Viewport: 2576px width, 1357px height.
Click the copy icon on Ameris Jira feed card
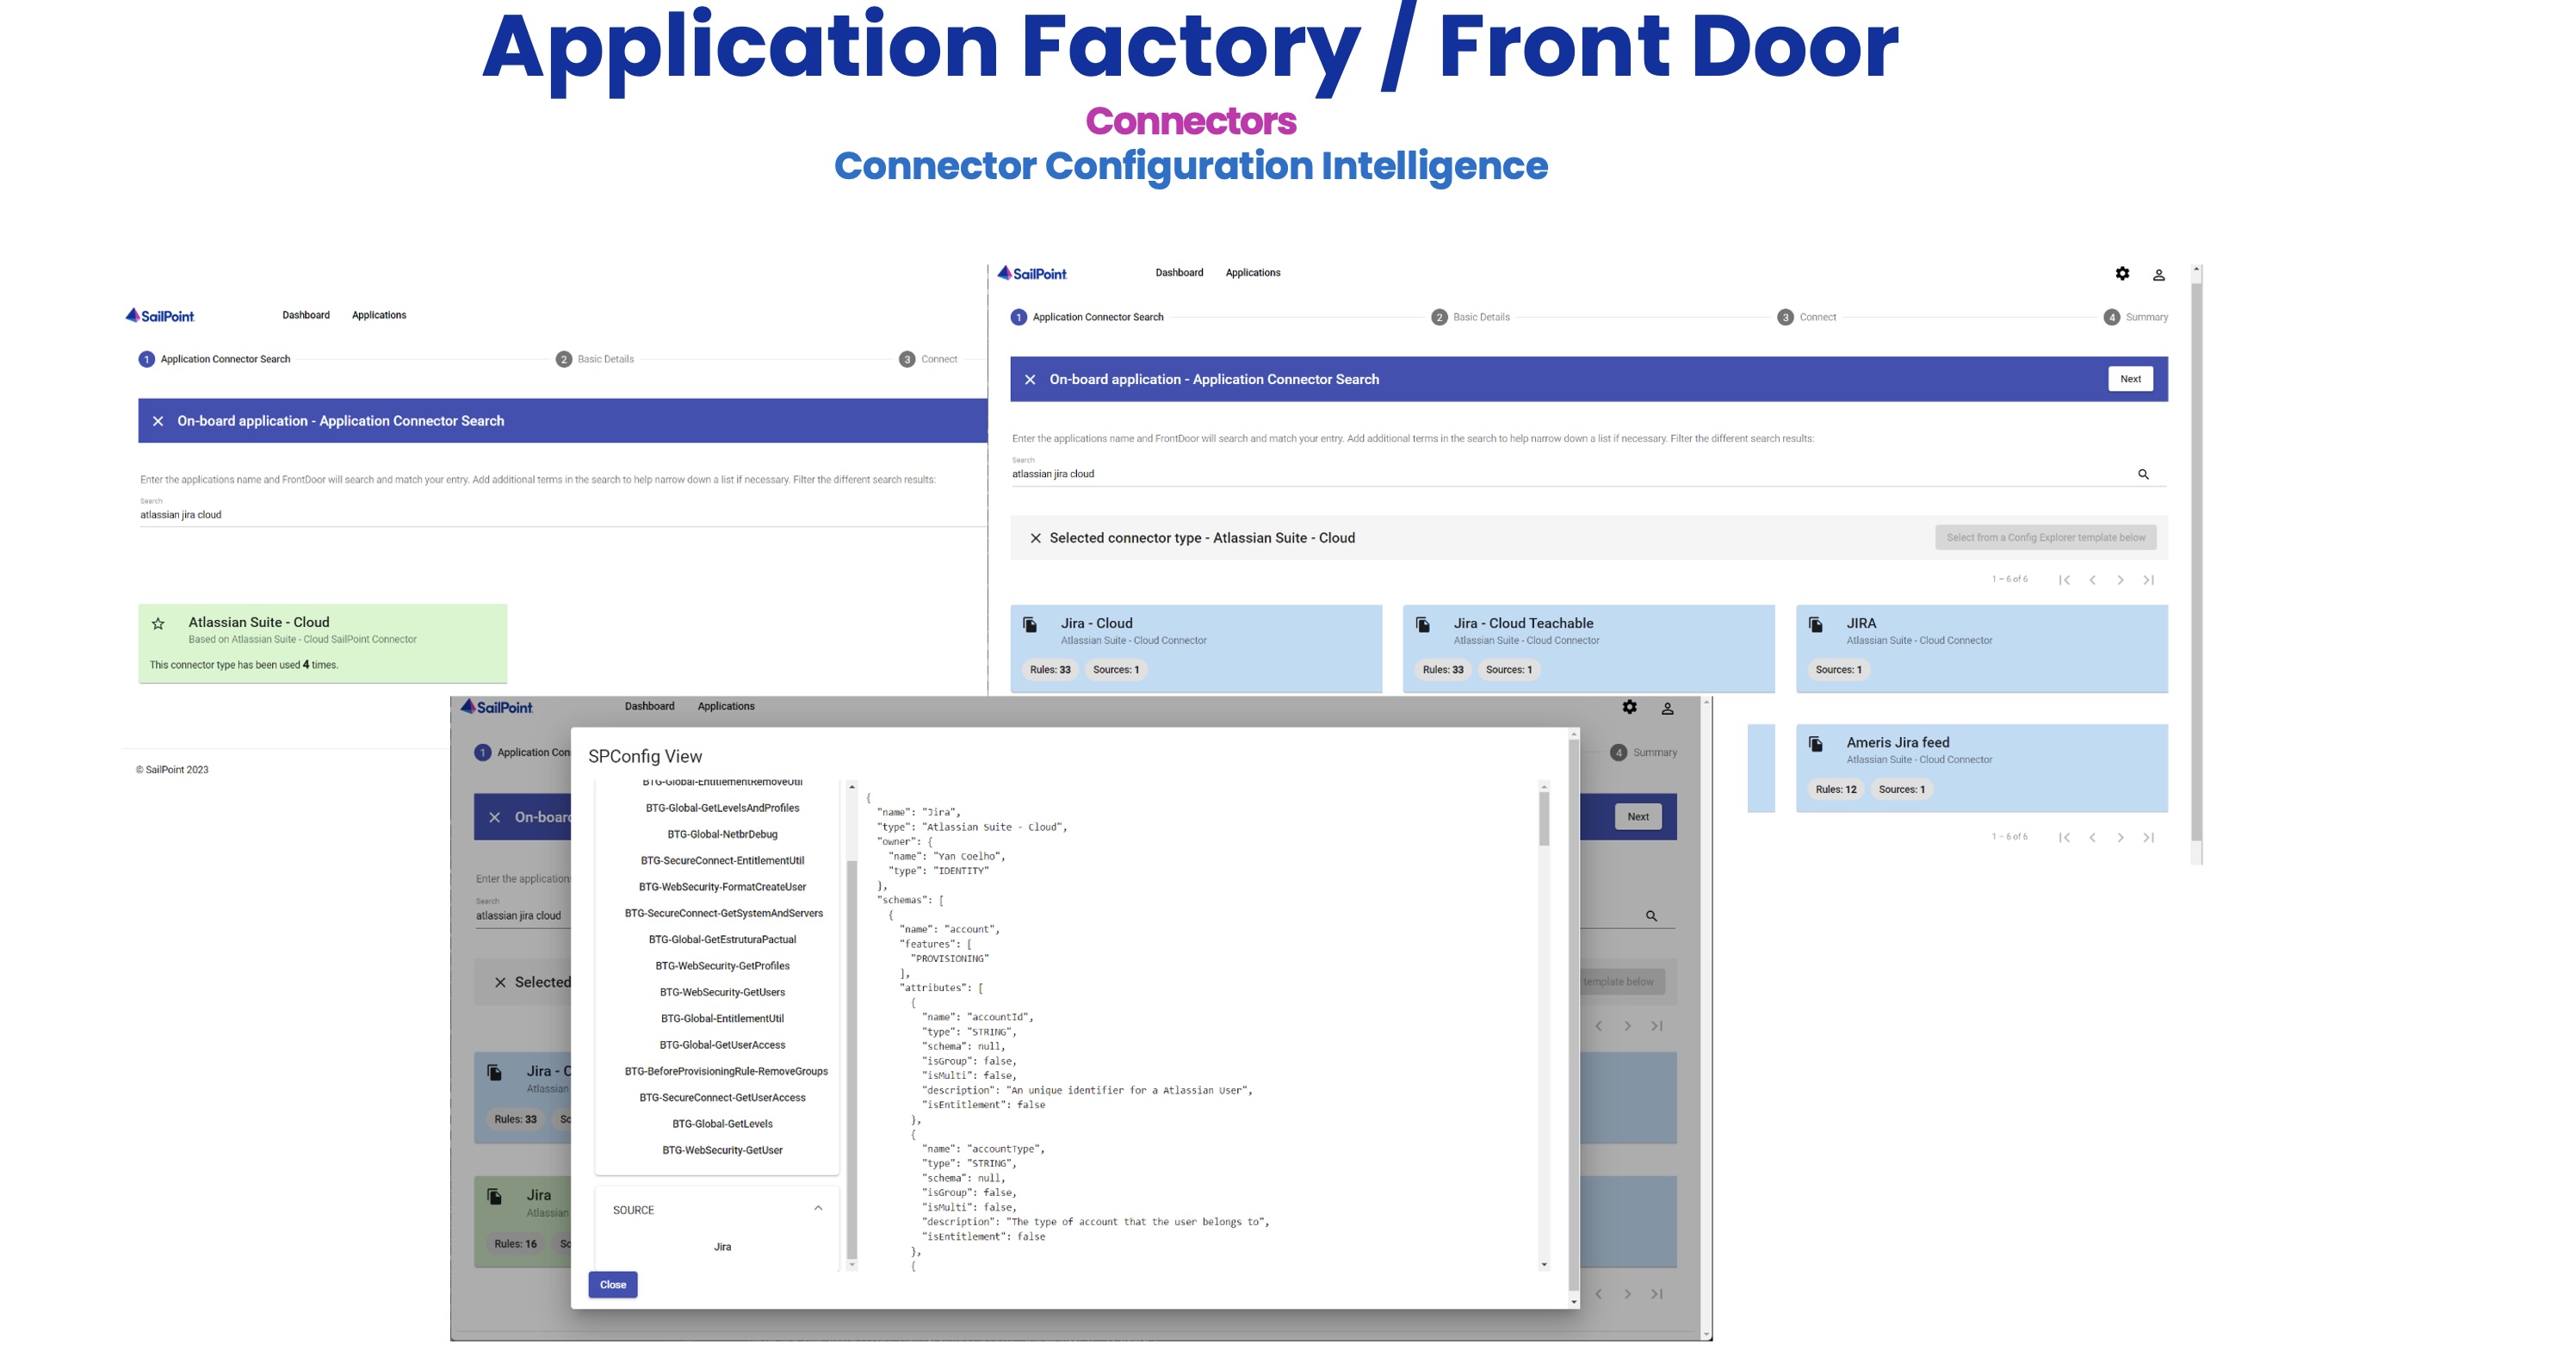(x=1816, y=745)
